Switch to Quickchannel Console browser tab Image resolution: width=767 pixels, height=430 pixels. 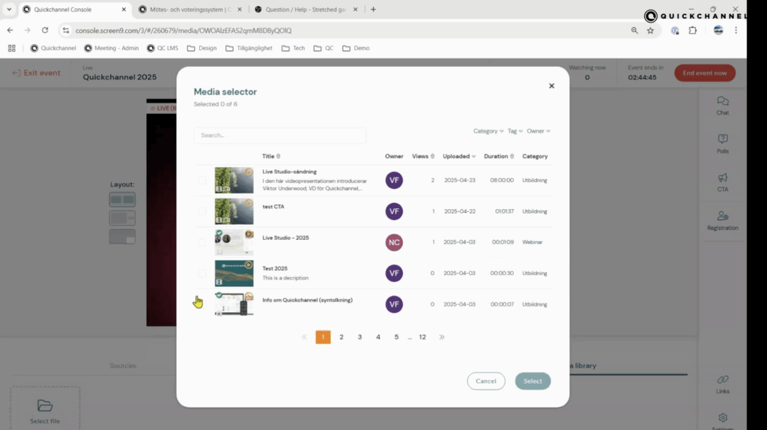pyautogui.click(x=75, y=9)
